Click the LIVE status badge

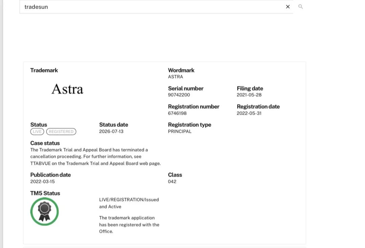click(37, 132)
